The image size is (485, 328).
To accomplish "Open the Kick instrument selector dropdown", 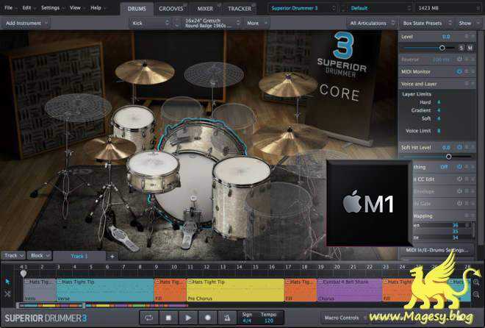I will (x=150, y=24).
